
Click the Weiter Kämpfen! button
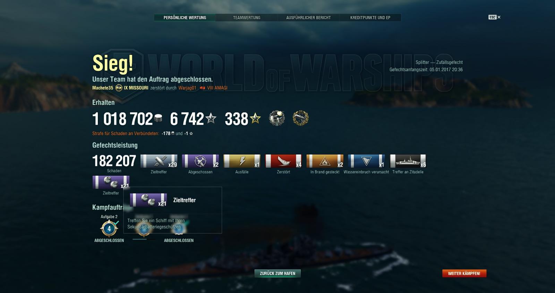coord(464,274)
